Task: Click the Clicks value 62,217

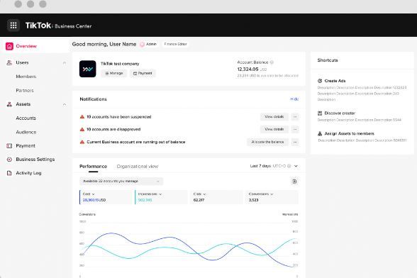Action: (199, 200)
